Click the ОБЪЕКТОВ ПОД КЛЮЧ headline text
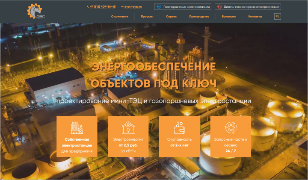 click(154, 83)
